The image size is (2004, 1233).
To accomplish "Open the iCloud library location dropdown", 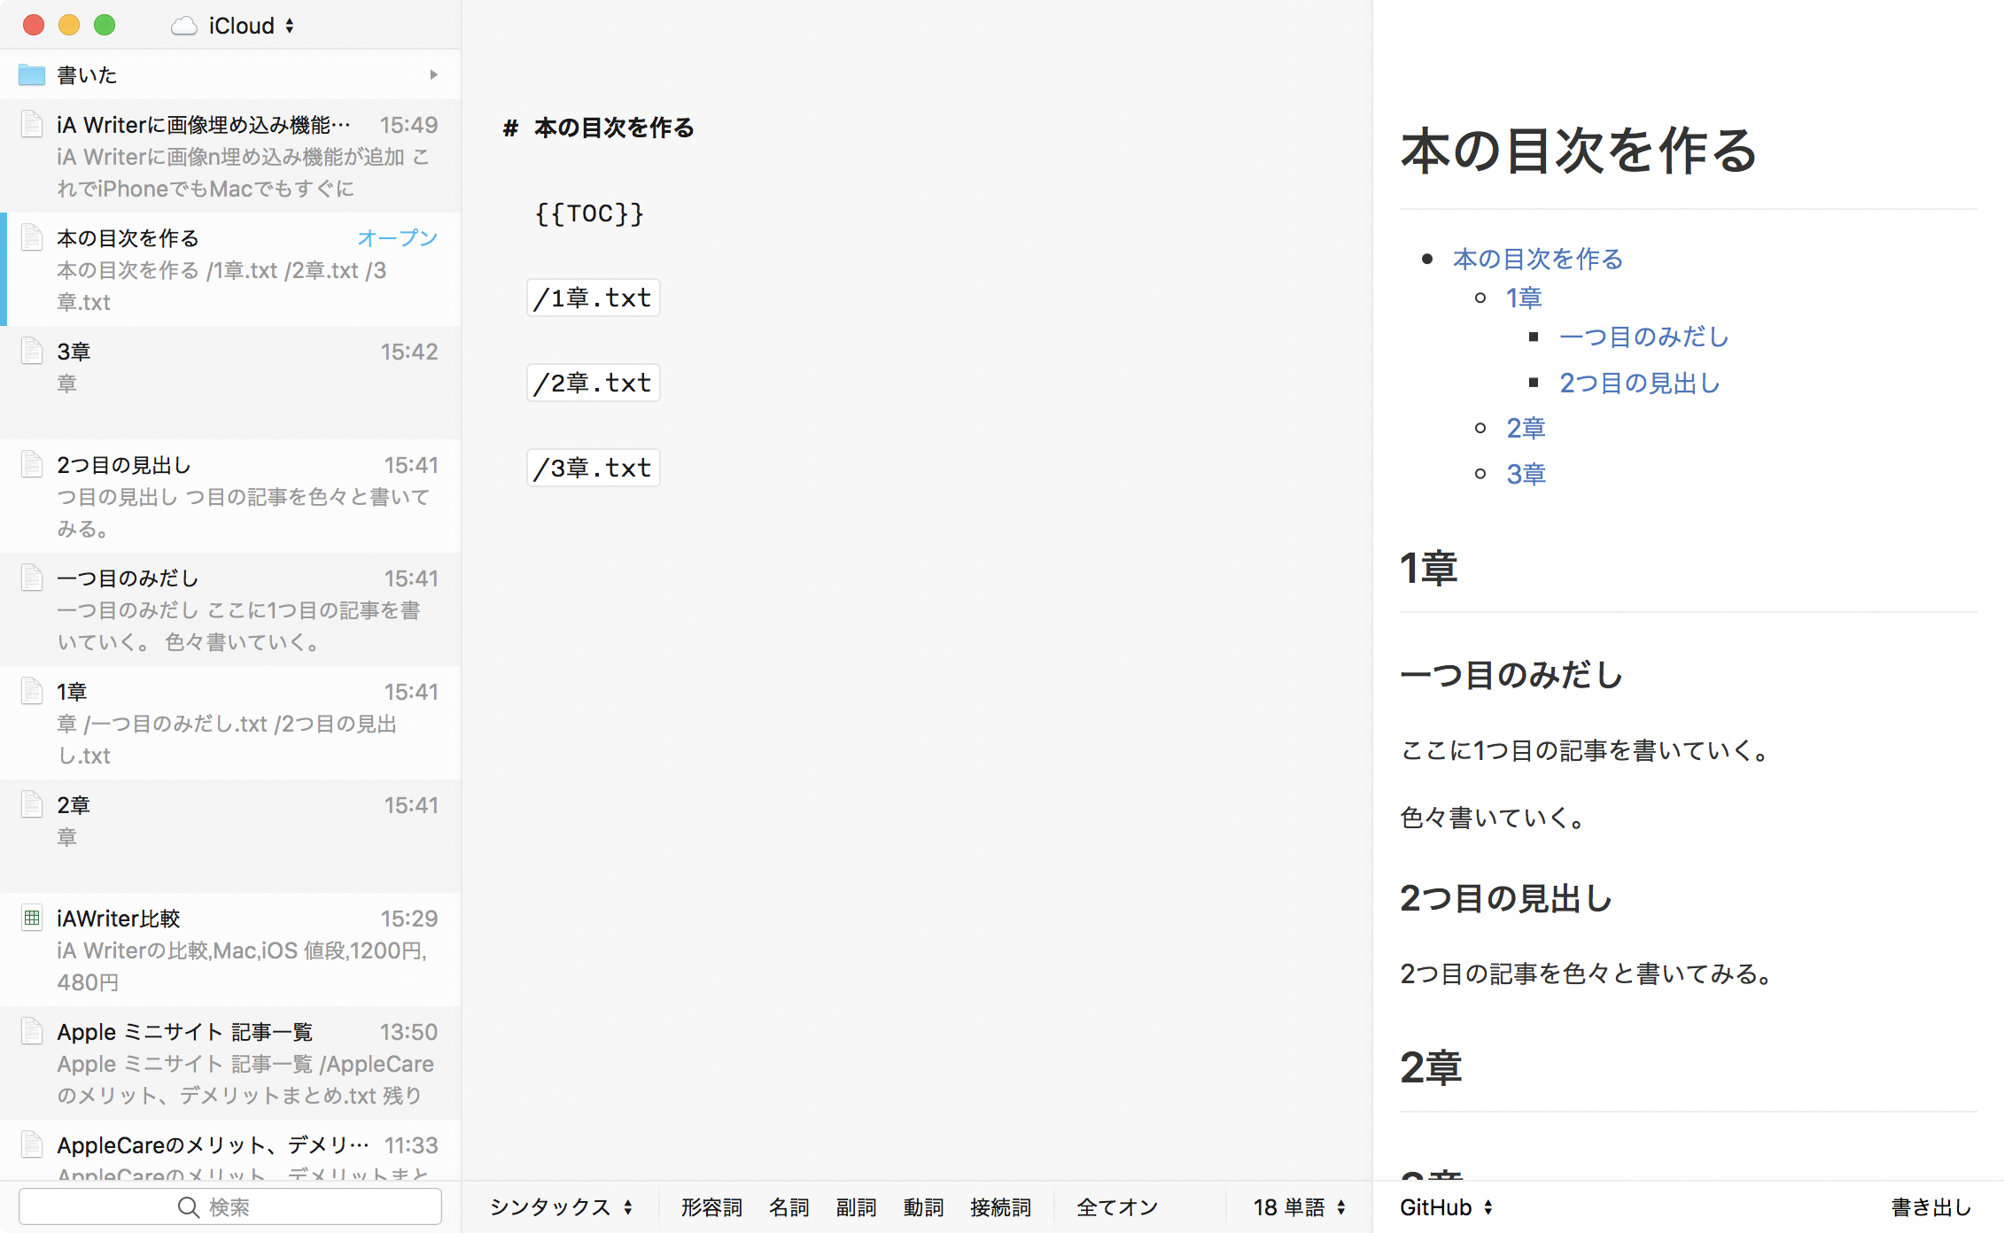I will (x=243, y=26).
